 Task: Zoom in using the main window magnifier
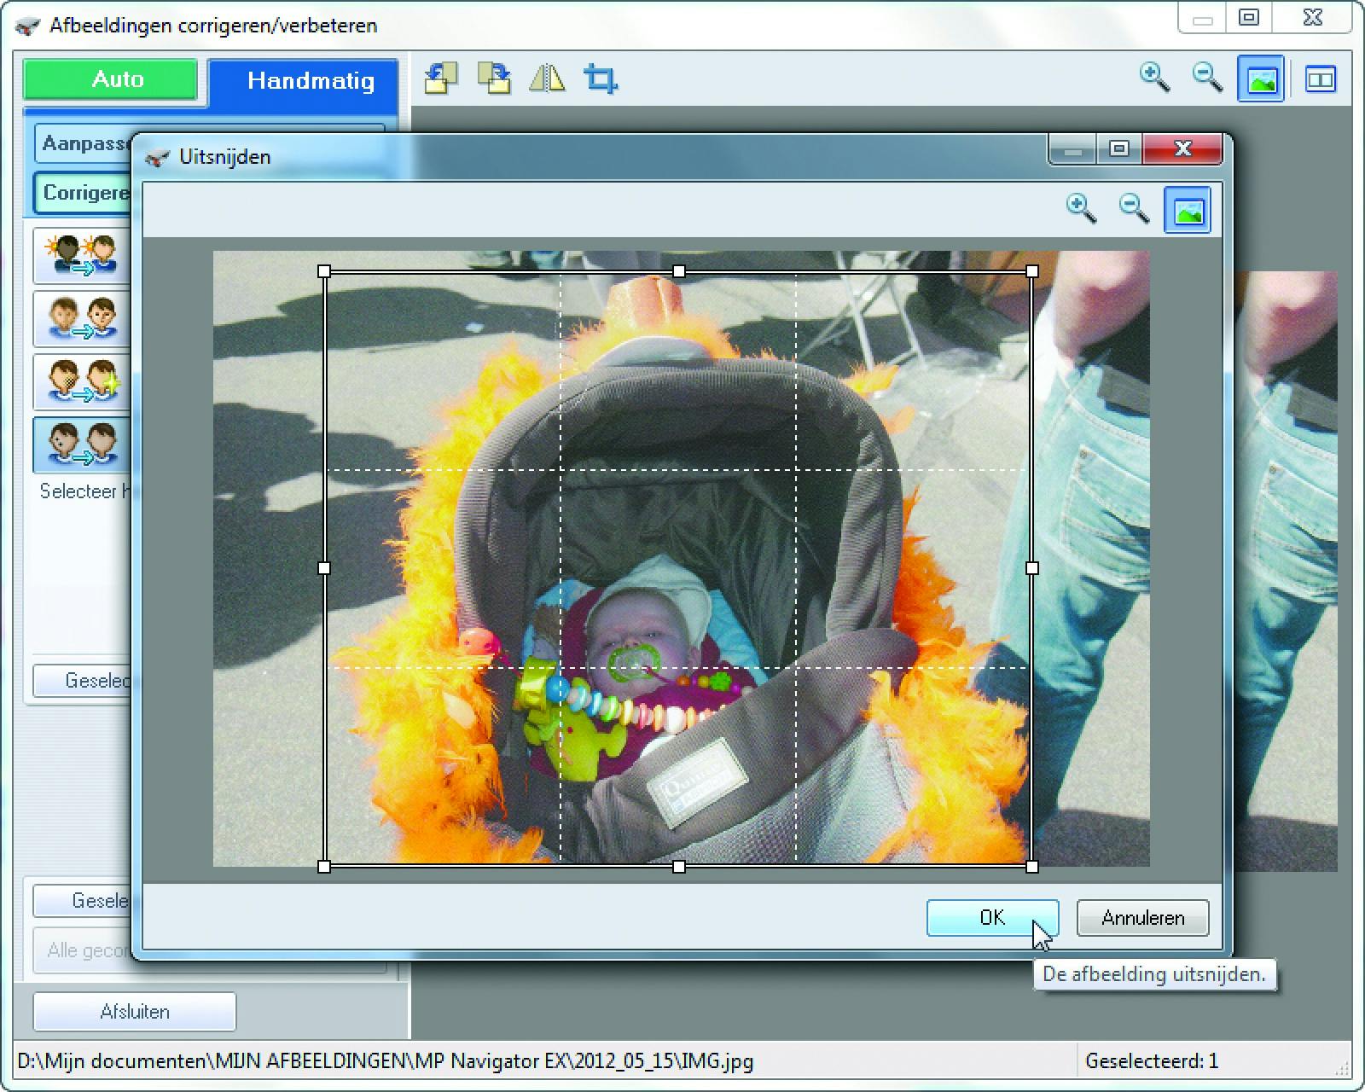point(1154,78)
